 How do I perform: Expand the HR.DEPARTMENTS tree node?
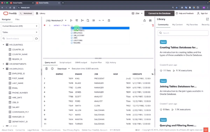click(3, 64)
